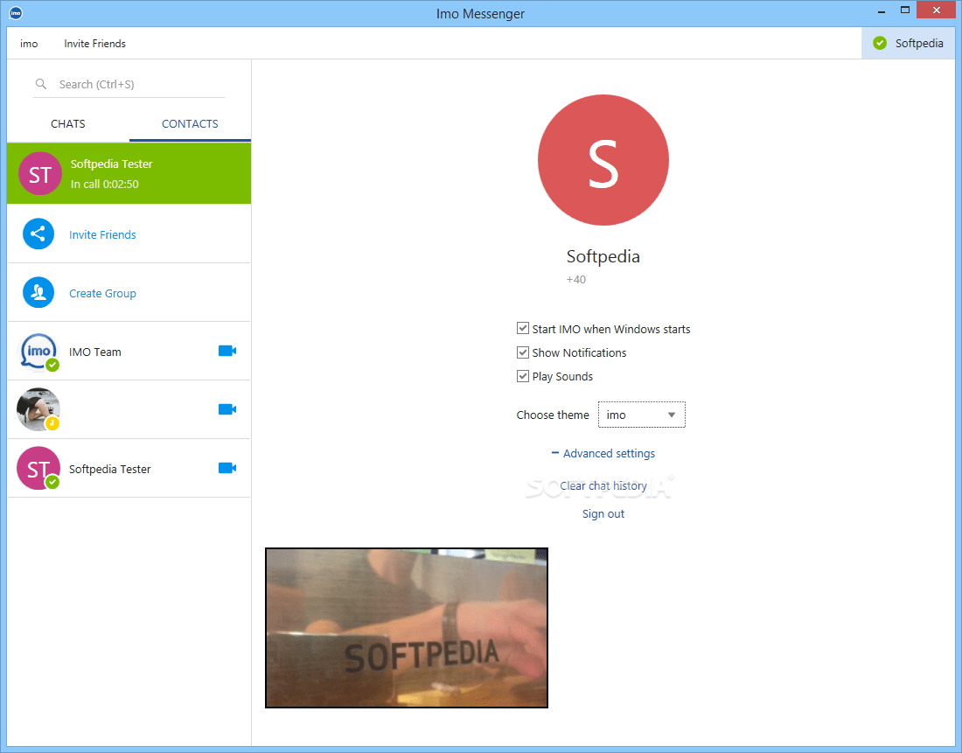Click In call 0:02:50 status text

tap(104, 185)
